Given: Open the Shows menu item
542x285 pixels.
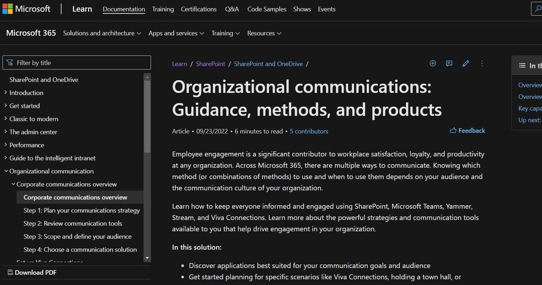Looking at the screenshot, I should coord(302,9).
